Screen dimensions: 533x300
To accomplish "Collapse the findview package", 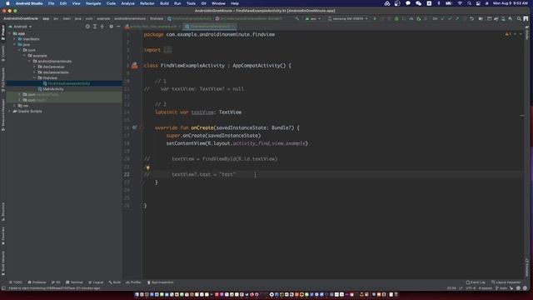I will click(x=35, y=77).
